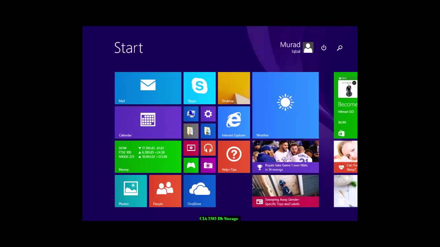
Task: Open the Photos tile
Action: tap(131, 191)
